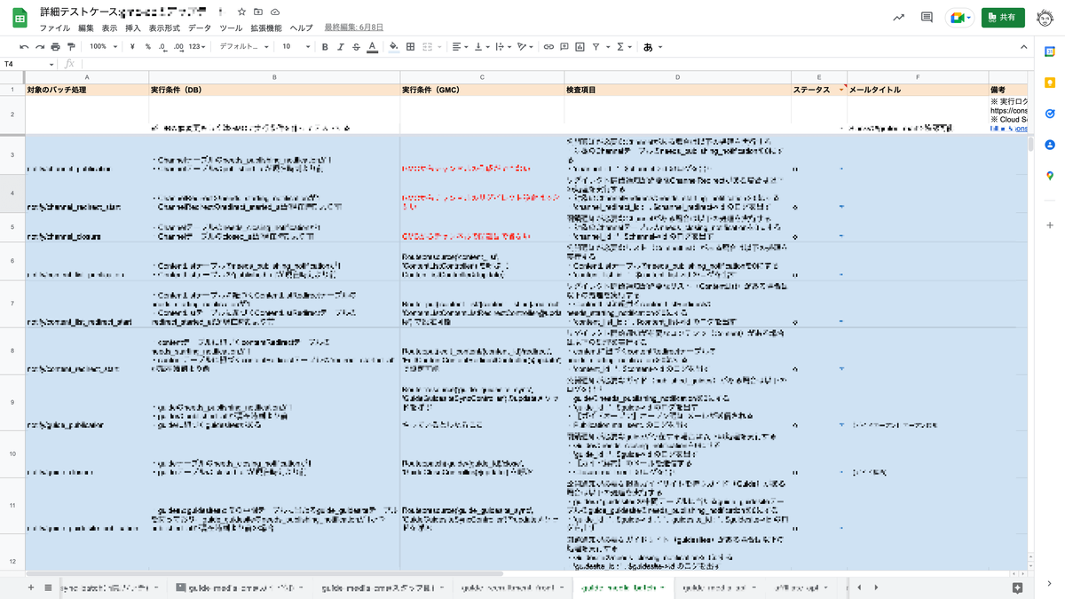This screenshot has height=599, width=1065.
Task: Star this document
Action: click(242, 12)
